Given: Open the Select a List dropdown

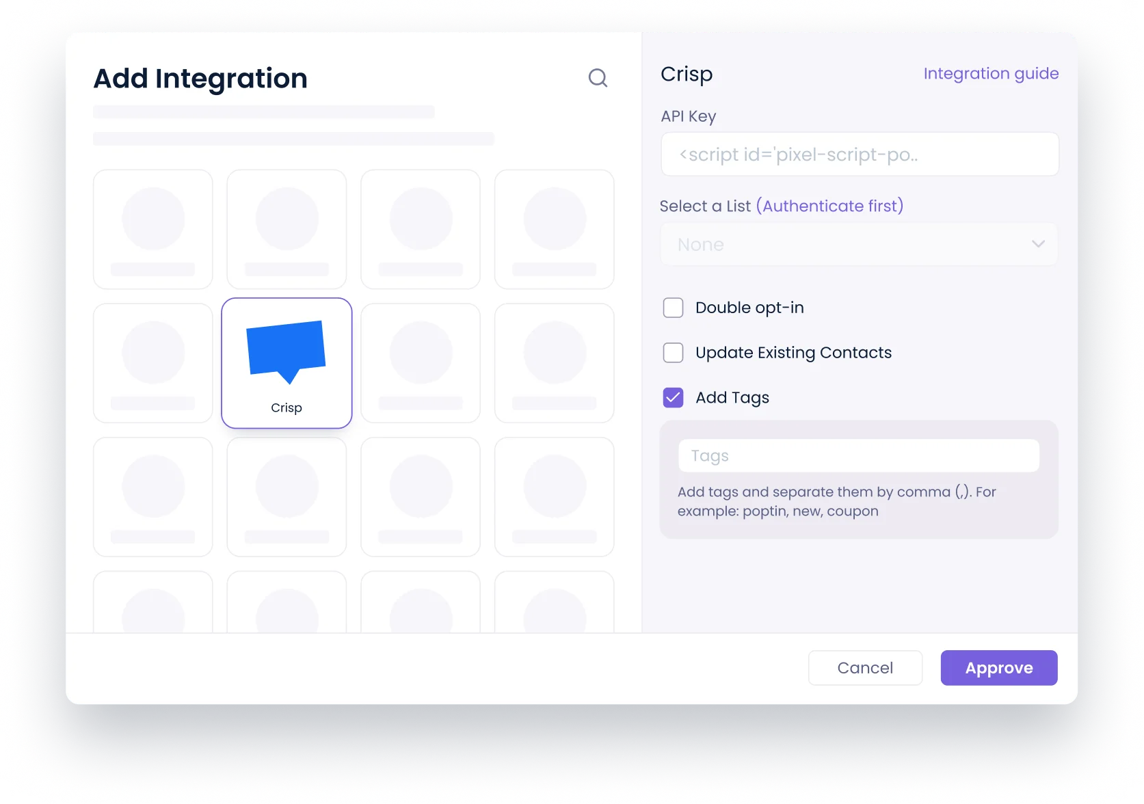Looking at the screenshot, I should [x=859, y=244].
